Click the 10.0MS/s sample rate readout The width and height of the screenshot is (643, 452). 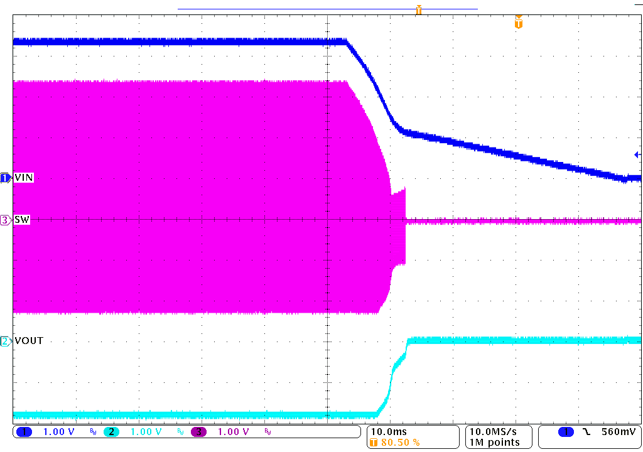[493, 431]
